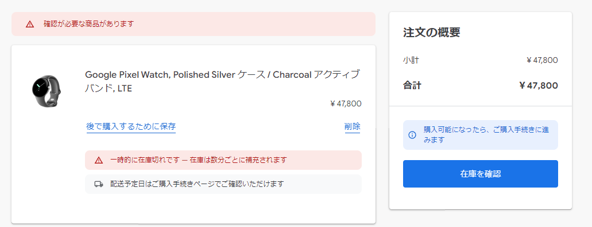Click the 配送予定日 delivery notice text

tap(197, 184)
